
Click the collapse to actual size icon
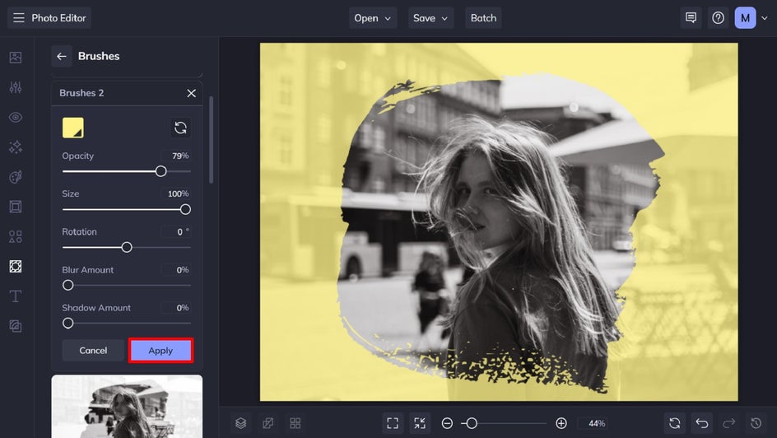420,423
